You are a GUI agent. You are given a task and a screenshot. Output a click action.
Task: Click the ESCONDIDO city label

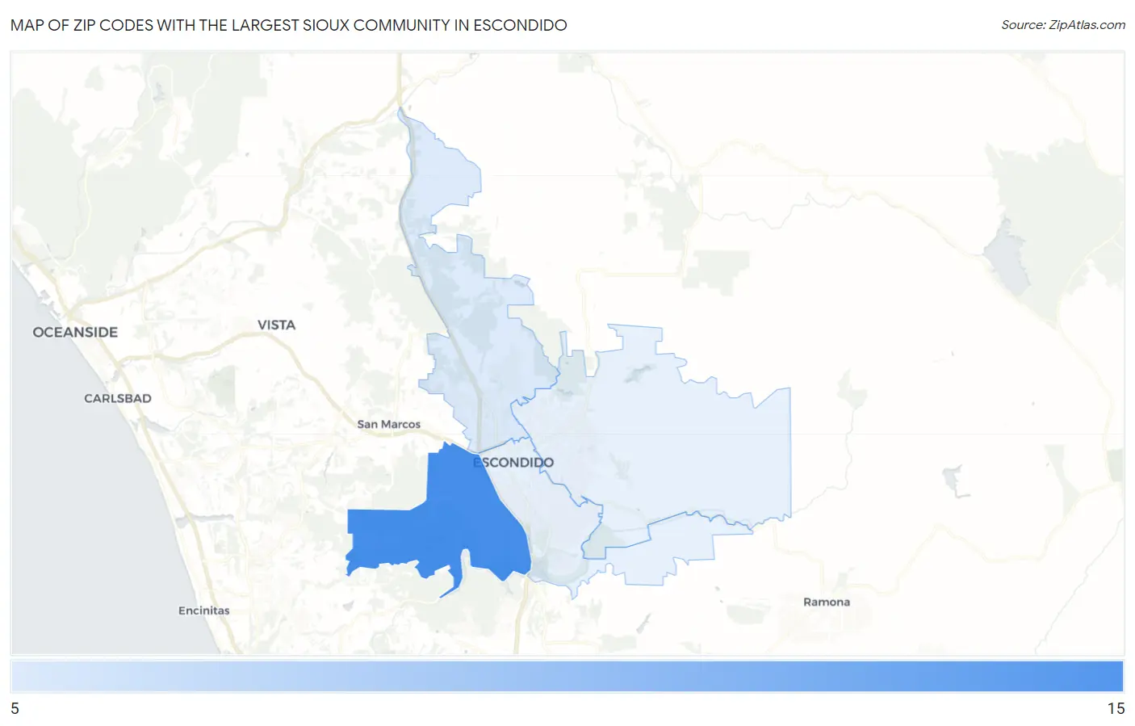[x=513, y=463]
